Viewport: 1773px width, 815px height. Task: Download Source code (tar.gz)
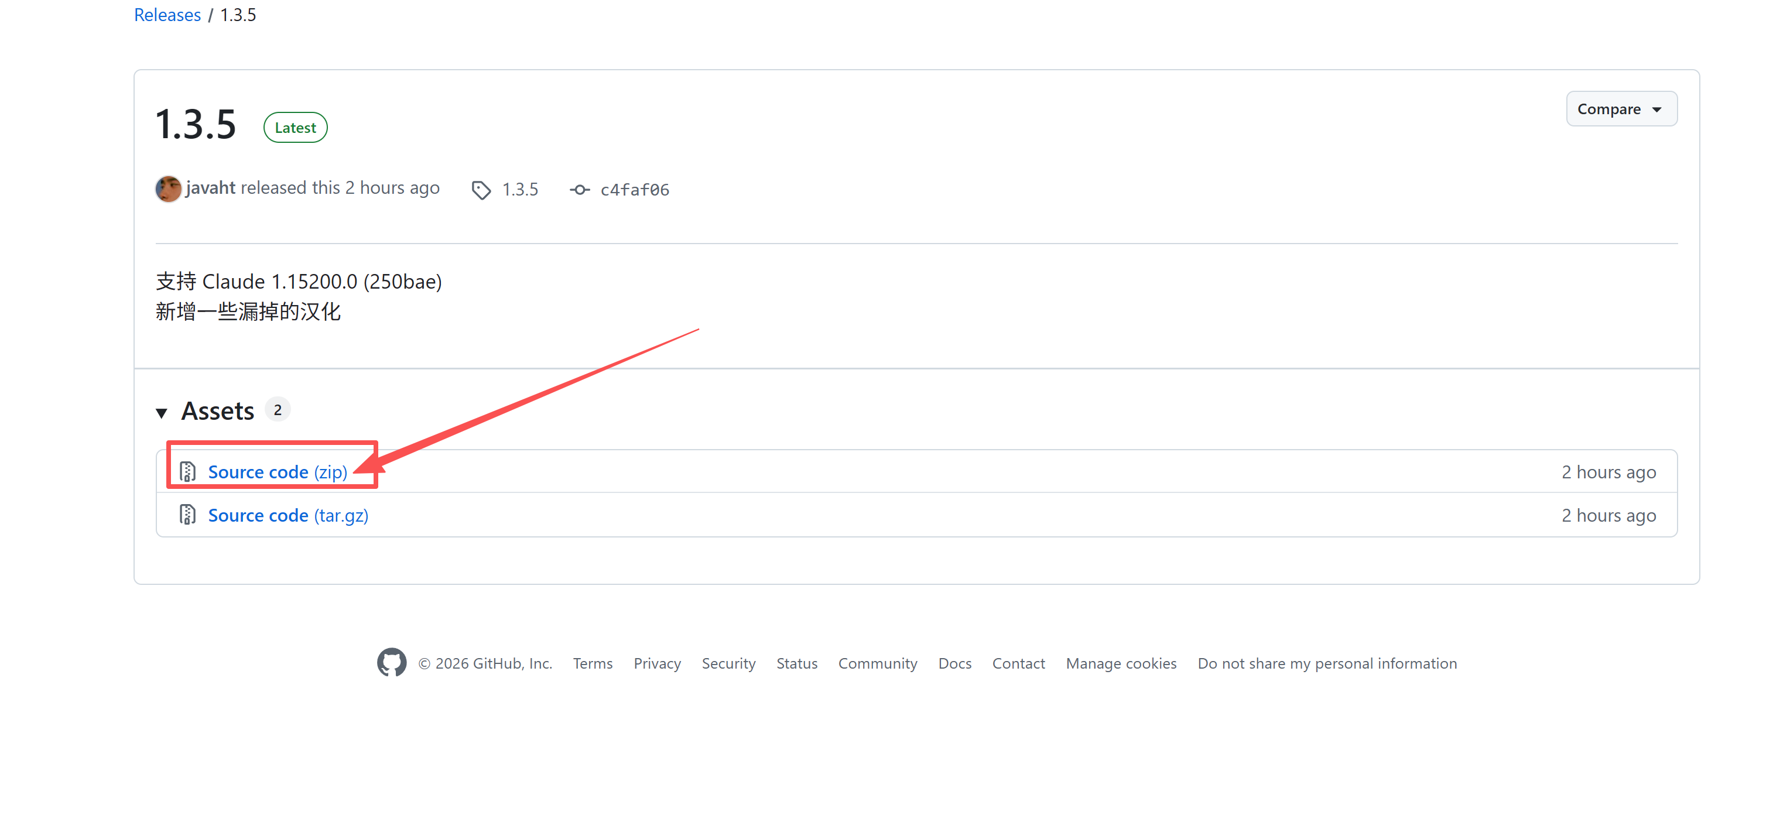pos(287,516)
